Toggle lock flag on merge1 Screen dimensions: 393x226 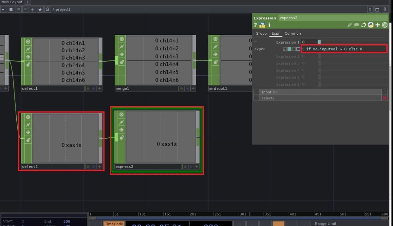pyautogui.click(x=122, y=62)
